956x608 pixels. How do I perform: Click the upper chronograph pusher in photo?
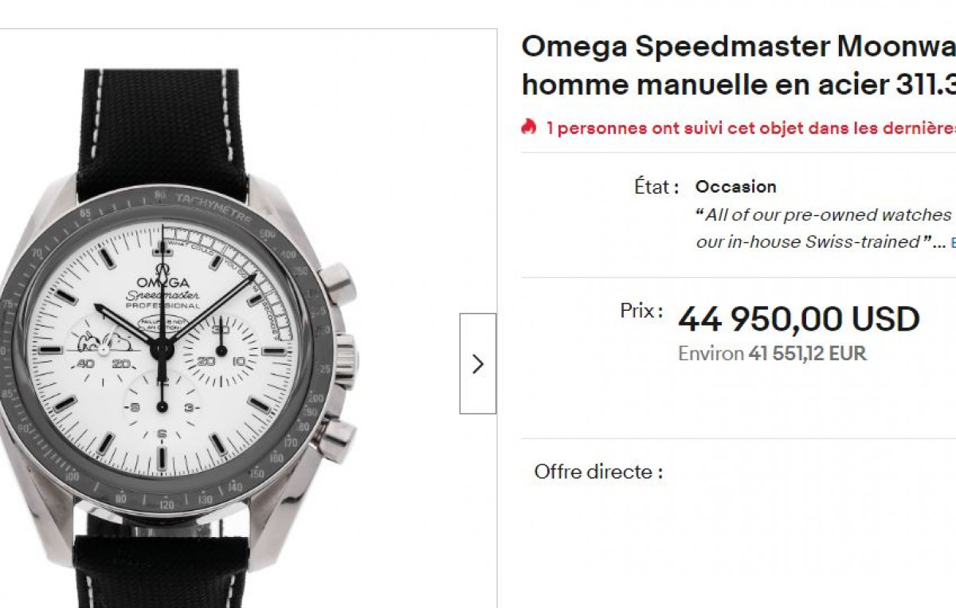(x=338, y=279)
